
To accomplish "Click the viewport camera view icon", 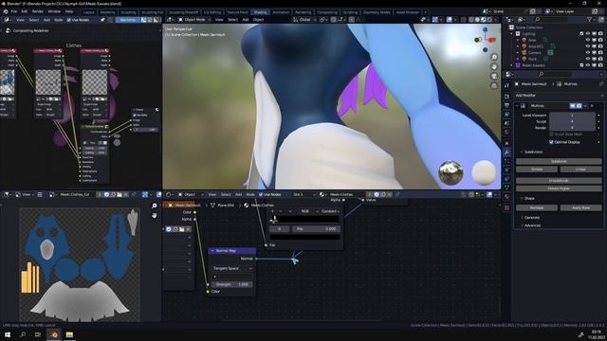I will click(x=494, y=77).
